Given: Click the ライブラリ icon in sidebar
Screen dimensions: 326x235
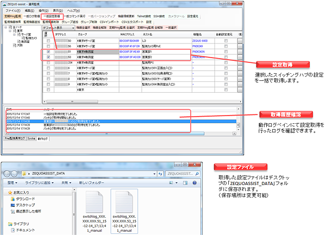Looking at the screenshot, I should coord(10,224).
